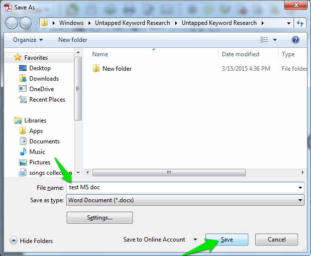311x256 pixels.
Task: Open the Organize dropdown menu
Action: (x=28, y=40)
